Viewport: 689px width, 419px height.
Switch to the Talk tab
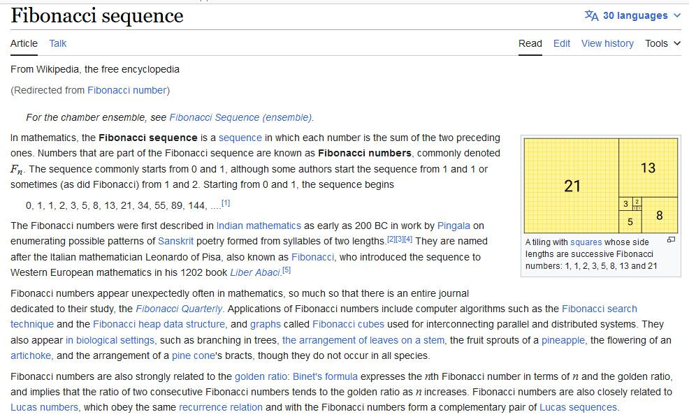click(x=58, y=43)
